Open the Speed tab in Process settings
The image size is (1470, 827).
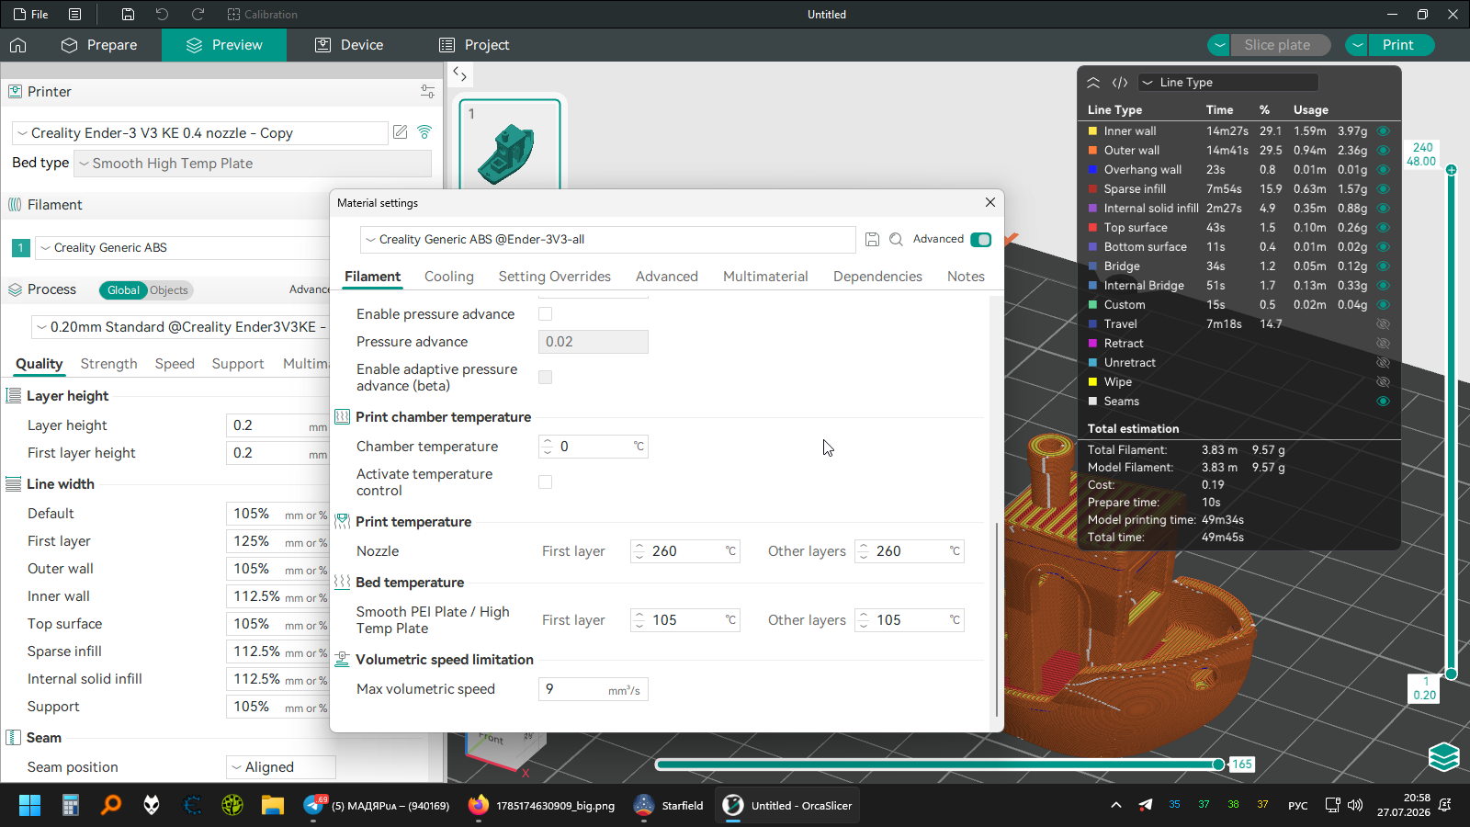pyautogui.click(x=175, y=364)
